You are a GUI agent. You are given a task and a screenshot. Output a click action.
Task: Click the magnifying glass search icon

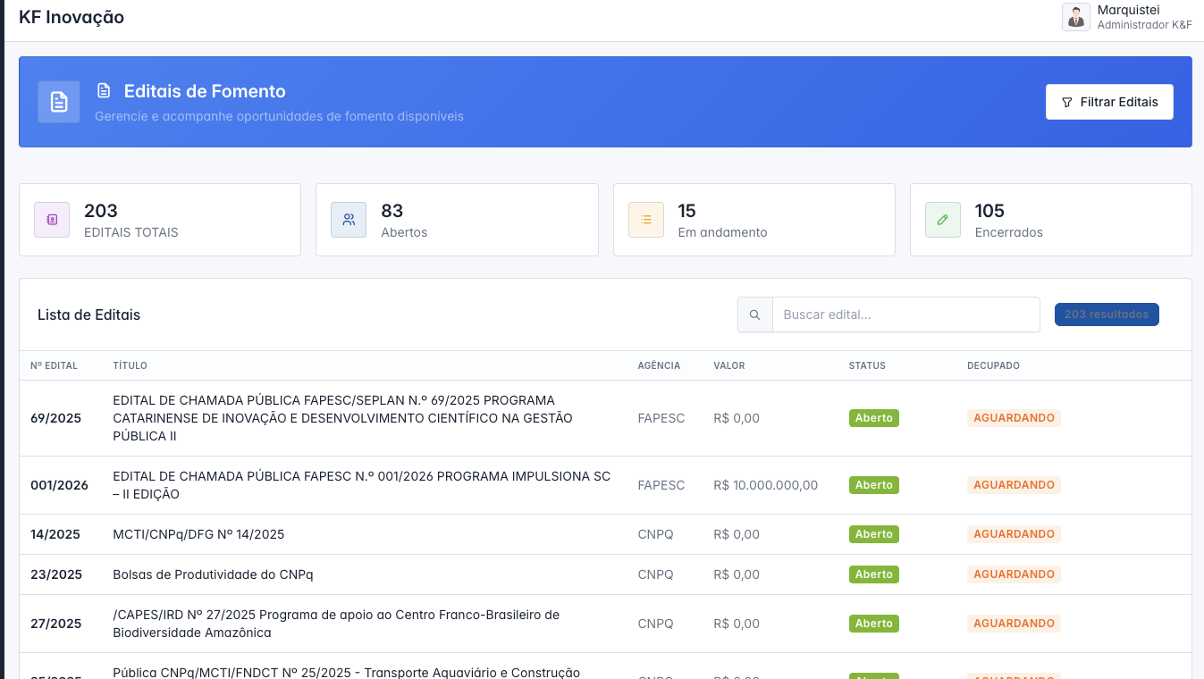755,314
